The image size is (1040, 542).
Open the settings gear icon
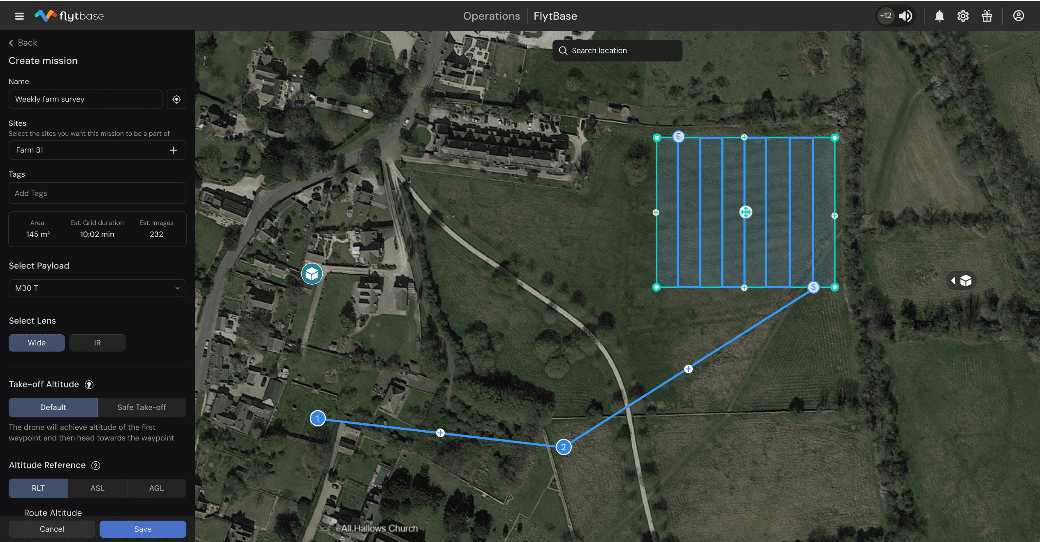click(x=963, y=16)
